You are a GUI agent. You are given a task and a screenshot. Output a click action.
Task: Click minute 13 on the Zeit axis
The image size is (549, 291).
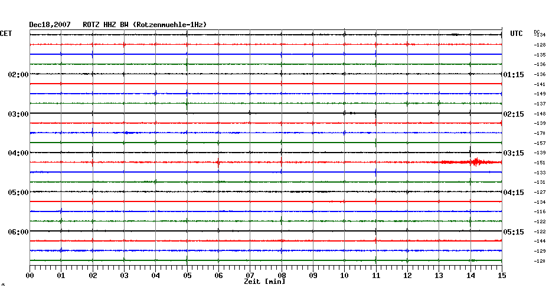click(x=439, y=275)
